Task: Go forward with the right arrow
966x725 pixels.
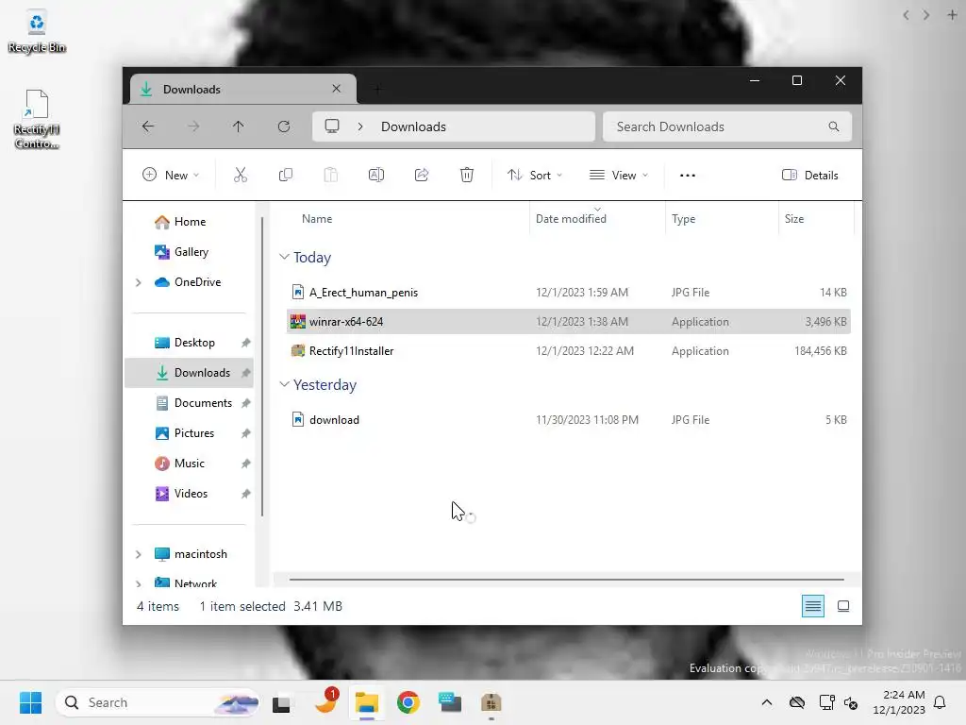Action: point(193,126)
